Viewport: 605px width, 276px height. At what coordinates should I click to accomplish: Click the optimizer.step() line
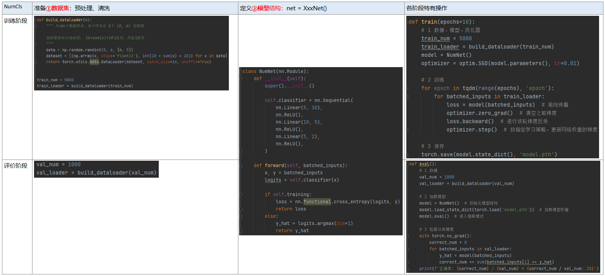[522, 130]
